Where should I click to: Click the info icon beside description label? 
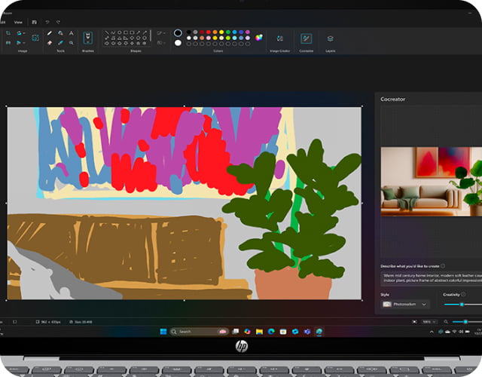point(443,266)
